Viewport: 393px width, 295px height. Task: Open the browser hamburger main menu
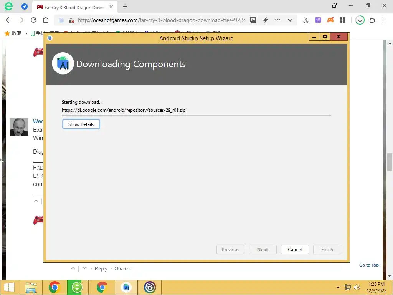coord(385,20)
